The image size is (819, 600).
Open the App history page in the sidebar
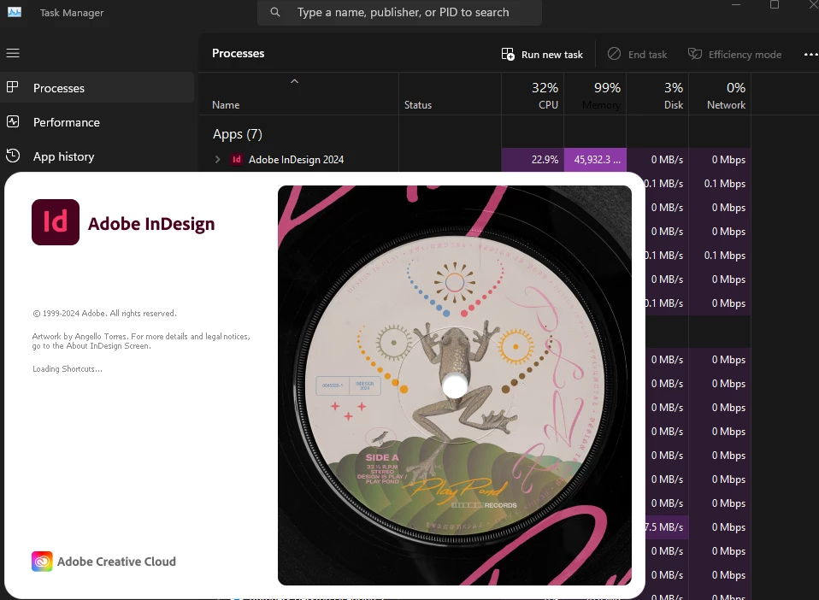click(97, 156)
